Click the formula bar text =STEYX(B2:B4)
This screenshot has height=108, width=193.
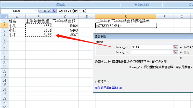pyautogui.click(x=73, y=11)
